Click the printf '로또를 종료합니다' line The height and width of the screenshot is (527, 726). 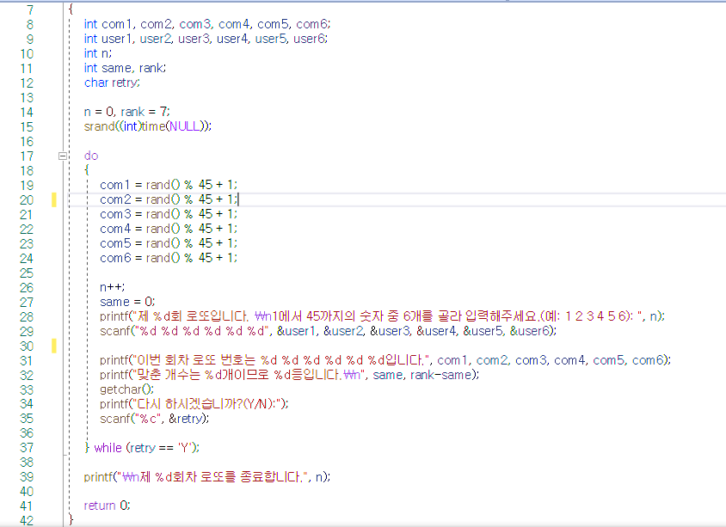tap(207, 476)
